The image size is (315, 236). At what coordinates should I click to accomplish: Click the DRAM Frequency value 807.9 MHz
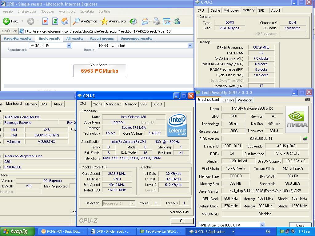(261, 47)
